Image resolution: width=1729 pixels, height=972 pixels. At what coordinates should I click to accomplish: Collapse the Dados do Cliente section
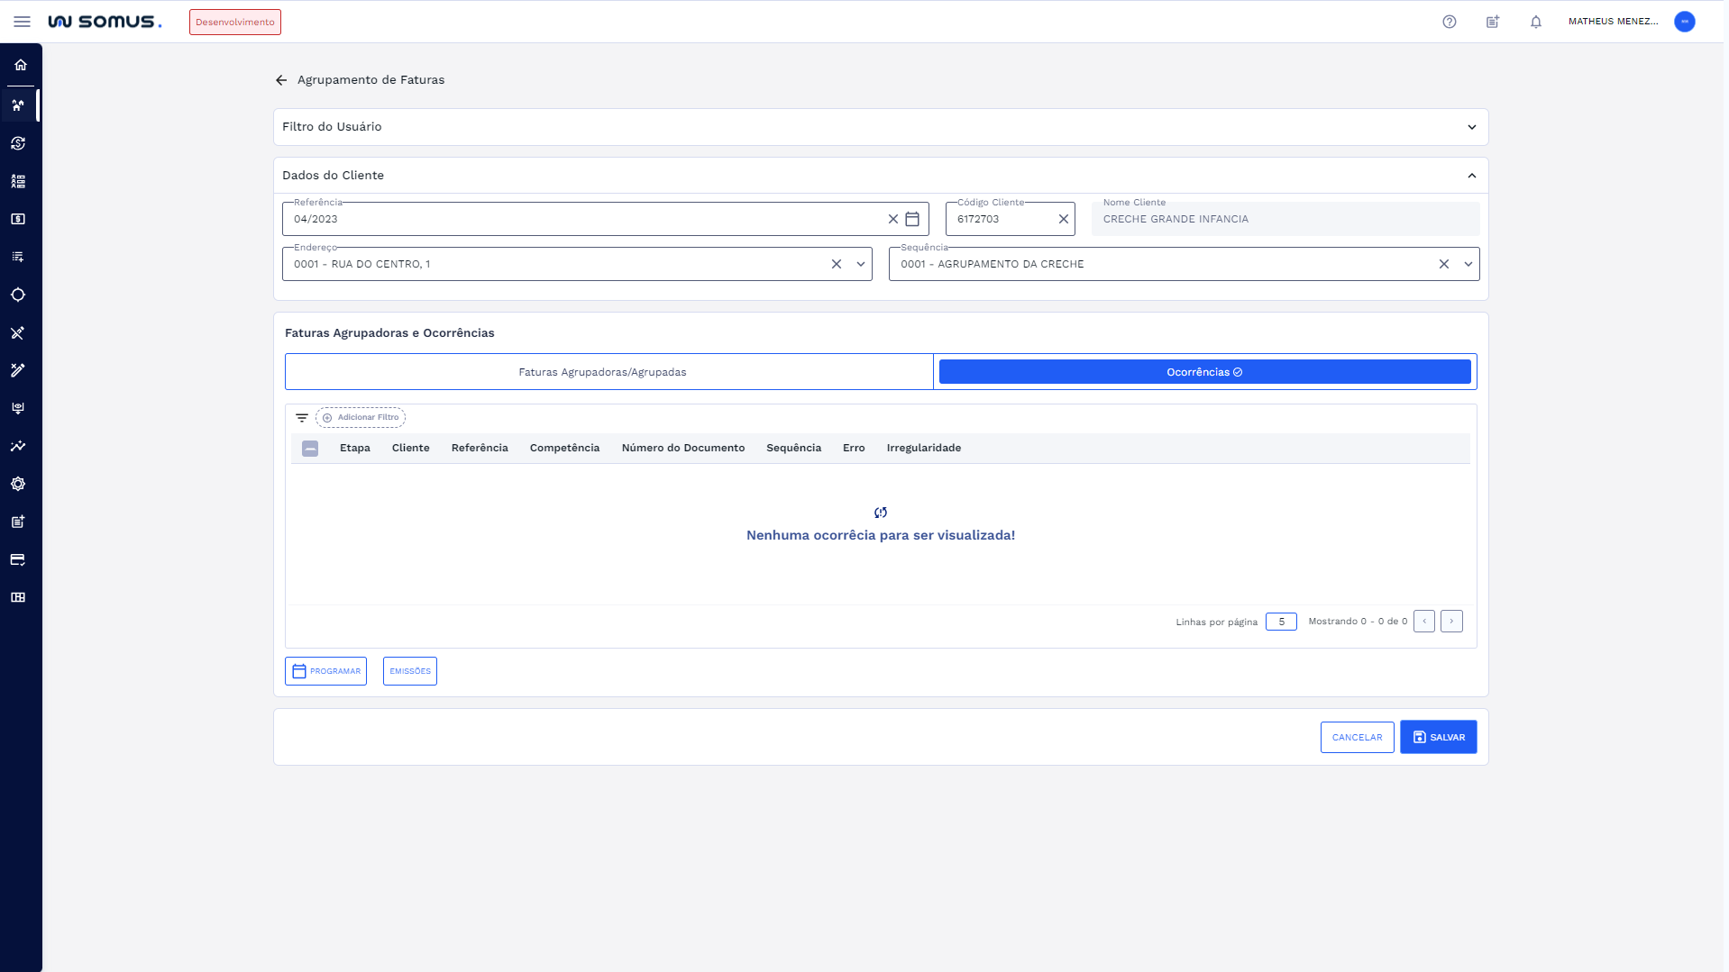coord(1471,176)
